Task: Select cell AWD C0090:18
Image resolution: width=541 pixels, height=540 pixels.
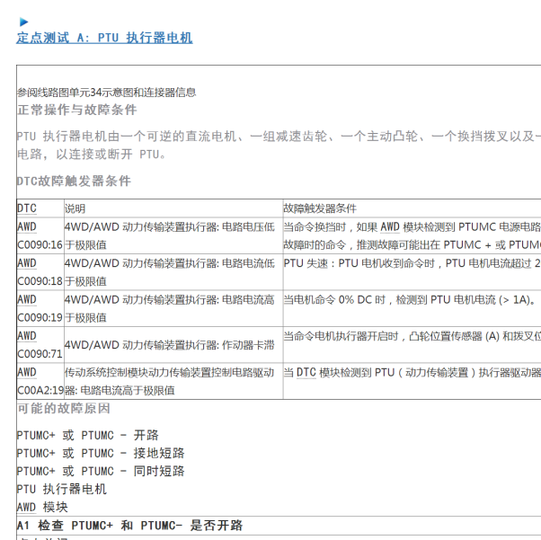Action: [x=40, y=272]
